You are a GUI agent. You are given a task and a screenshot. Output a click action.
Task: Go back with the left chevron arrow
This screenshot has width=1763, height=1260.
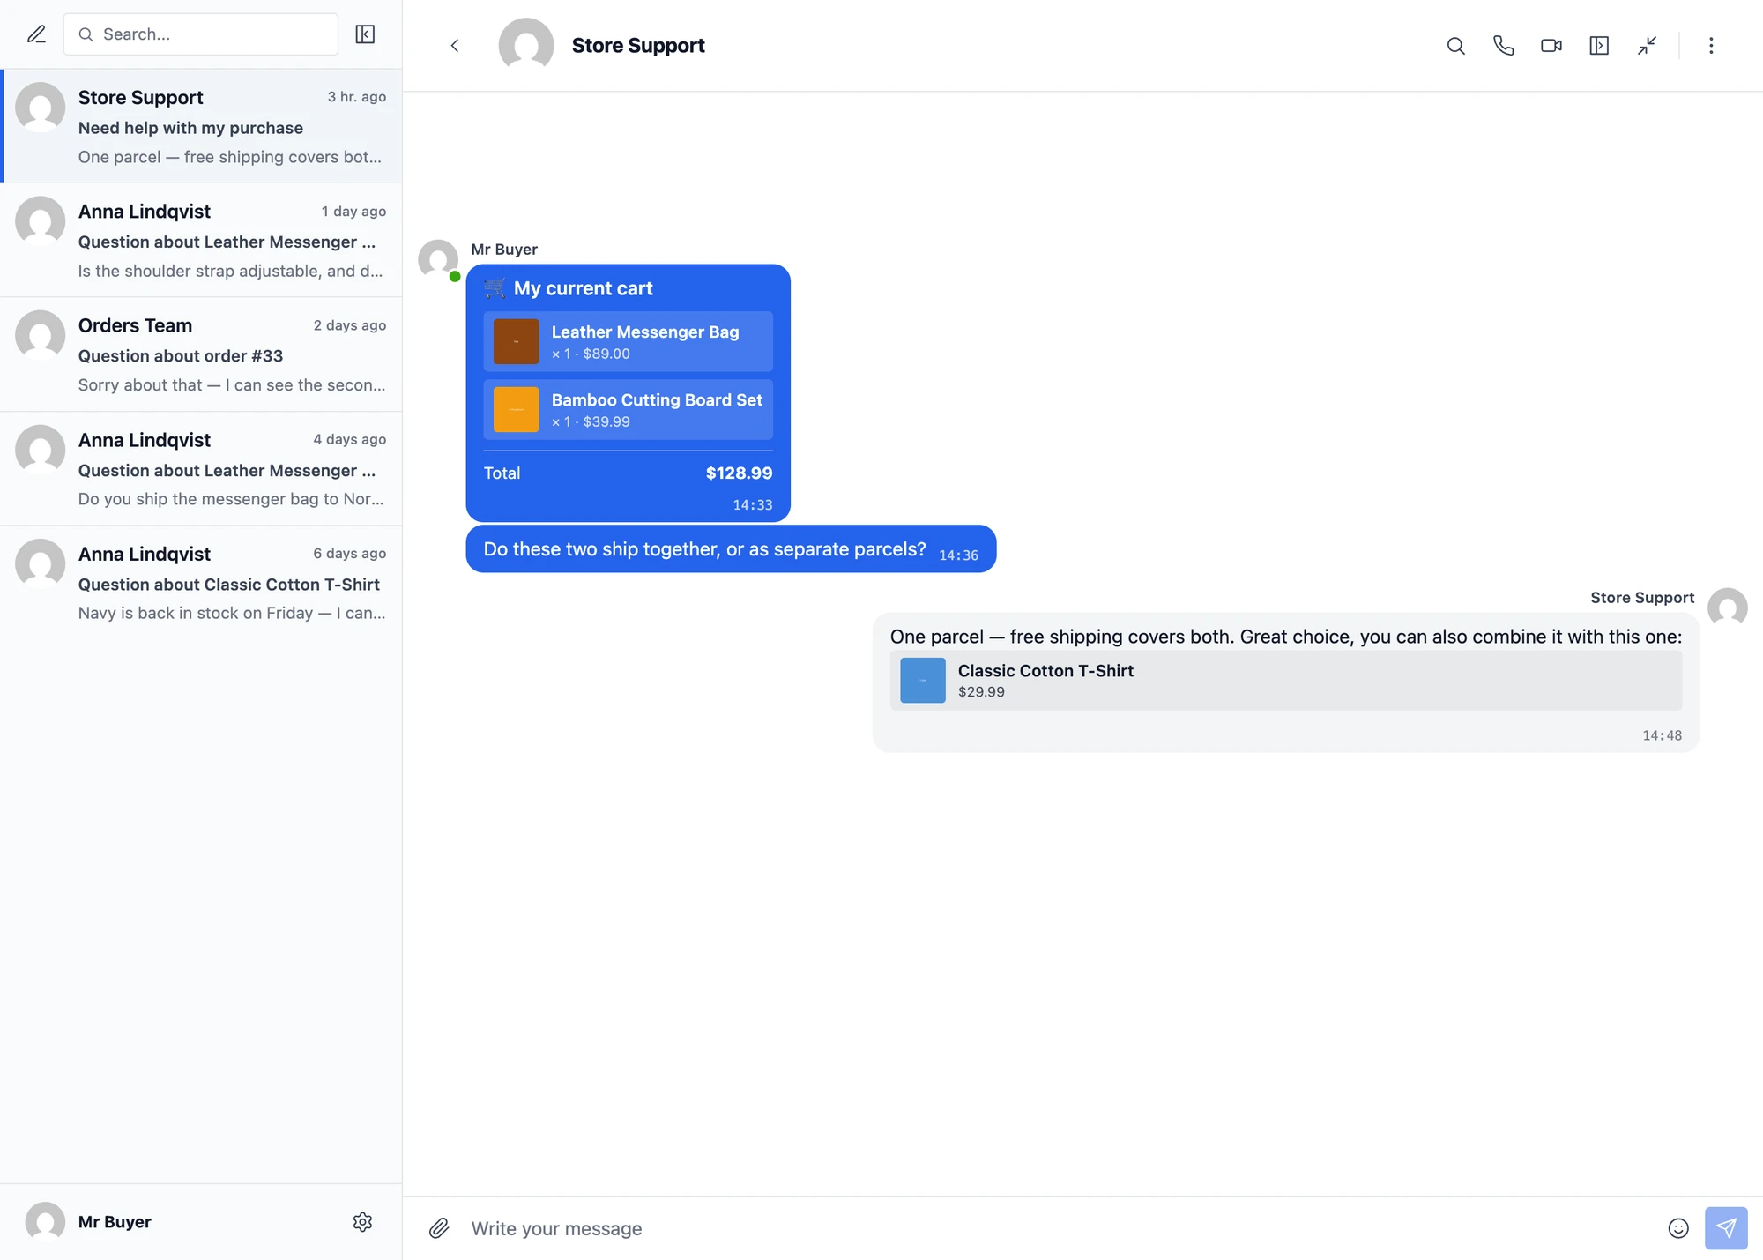455,46
